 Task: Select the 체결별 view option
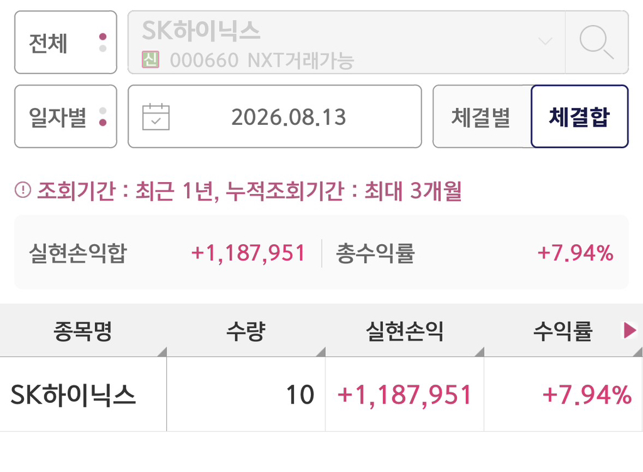(482, 117)
